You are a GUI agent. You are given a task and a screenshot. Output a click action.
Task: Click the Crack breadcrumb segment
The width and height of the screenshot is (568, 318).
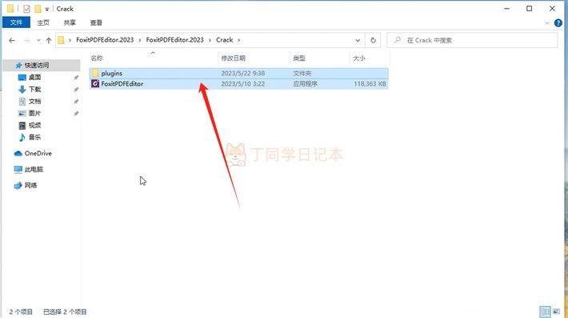[x=224, y=40]
